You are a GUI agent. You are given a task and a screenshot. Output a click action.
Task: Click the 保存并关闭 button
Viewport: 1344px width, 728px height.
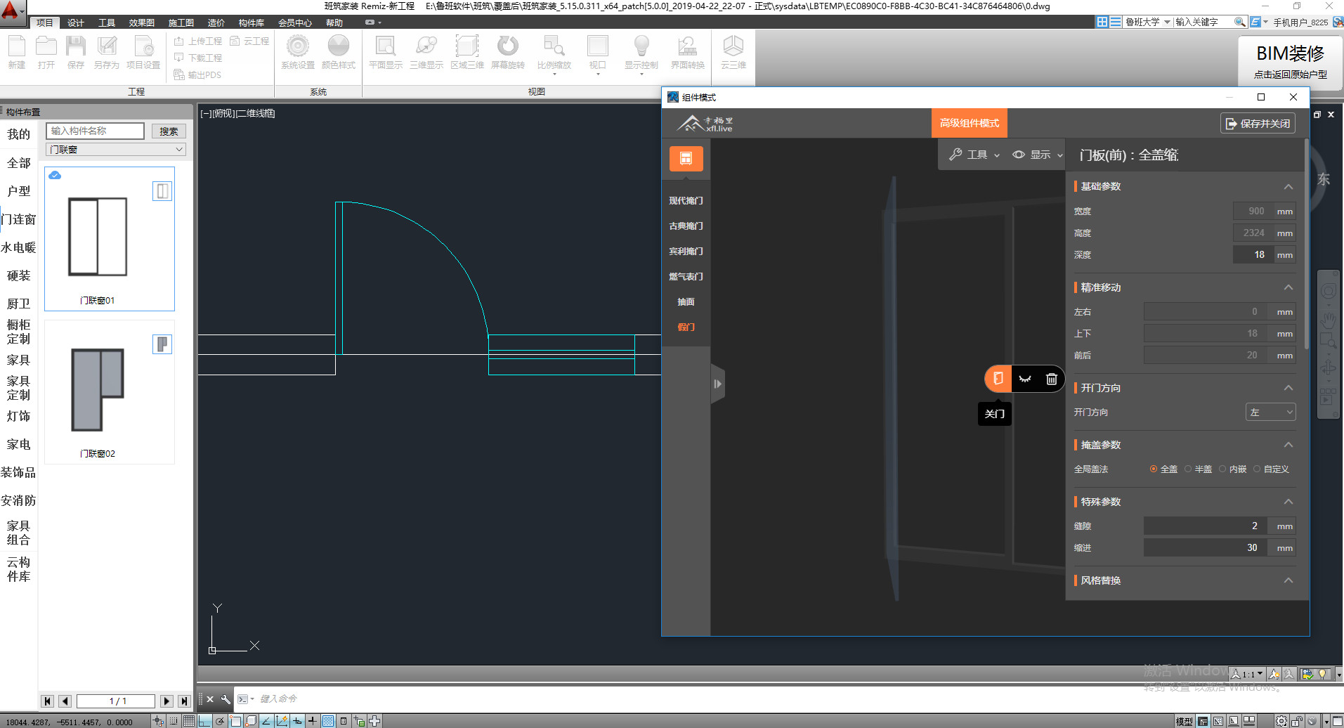tap(1258, 124)
